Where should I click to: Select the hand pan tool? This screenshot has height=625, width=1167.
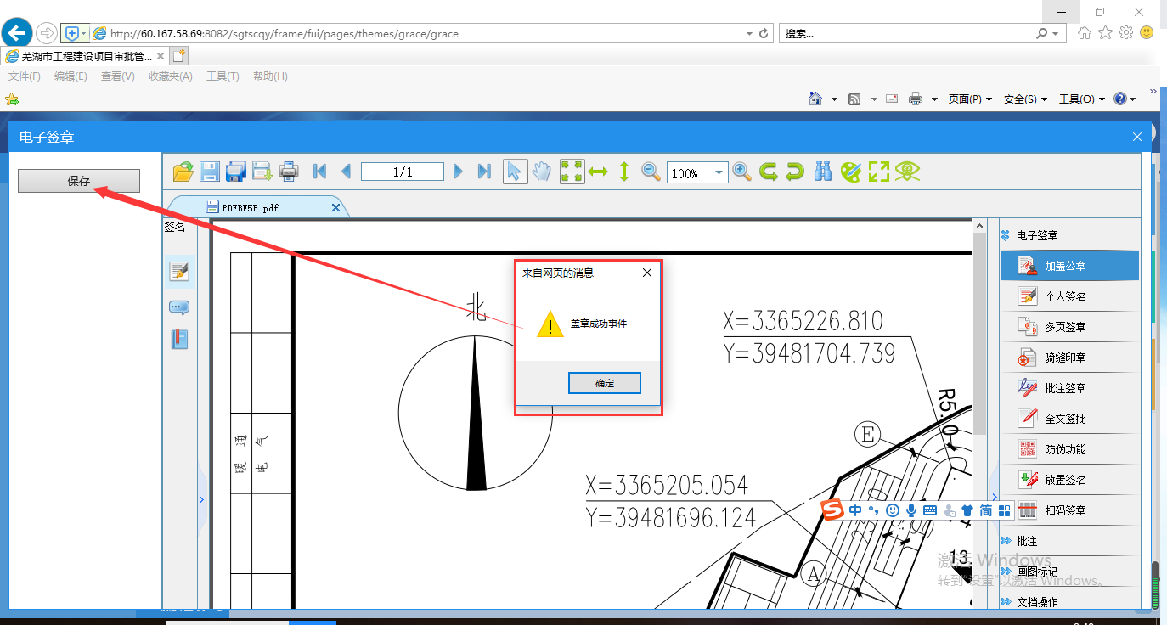coord(541,172)
